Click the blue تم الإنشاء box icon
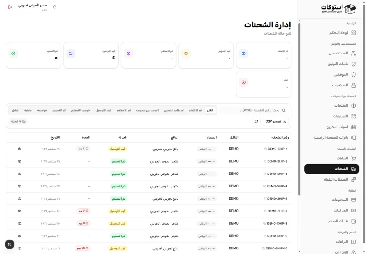The width and height of the screenshot is (366, 254). click(244, 53)
